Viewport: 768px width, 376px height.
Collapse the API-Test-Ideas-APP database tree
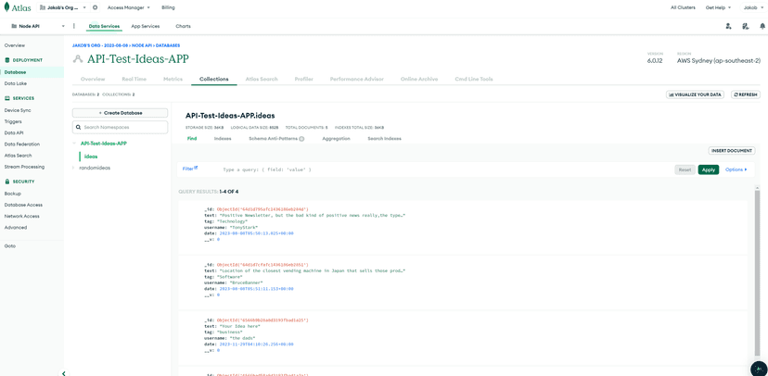click(74, 144)
